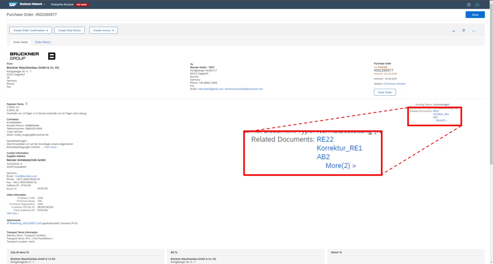493x264 pixels.
Task: Open related document Korrektur_RE1
Action: 441,114
